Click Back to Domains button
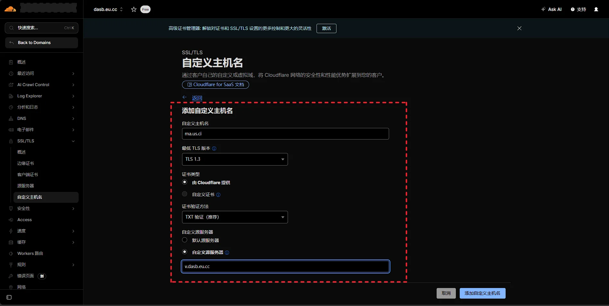The image size is (609, 306). tap(42, 43)
